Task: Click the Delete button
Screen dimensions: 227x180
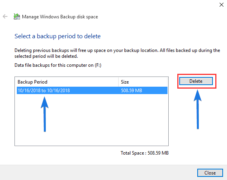Action: point(196,81)
